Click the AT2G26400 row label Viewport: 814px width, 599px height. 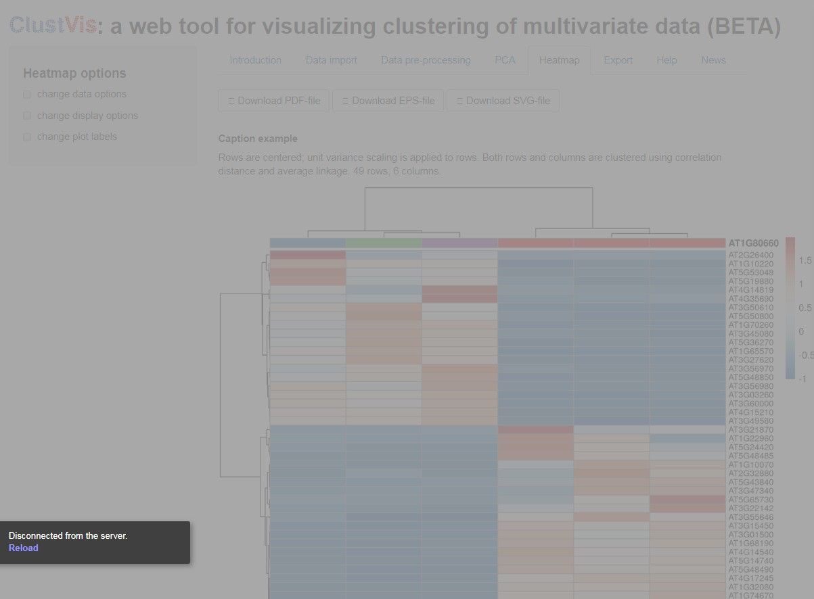click(x=750, y=256)
